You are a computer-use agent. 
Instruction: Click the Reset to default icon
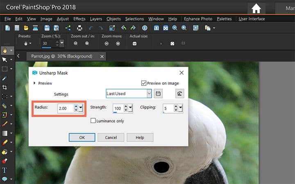pos(180,94)
